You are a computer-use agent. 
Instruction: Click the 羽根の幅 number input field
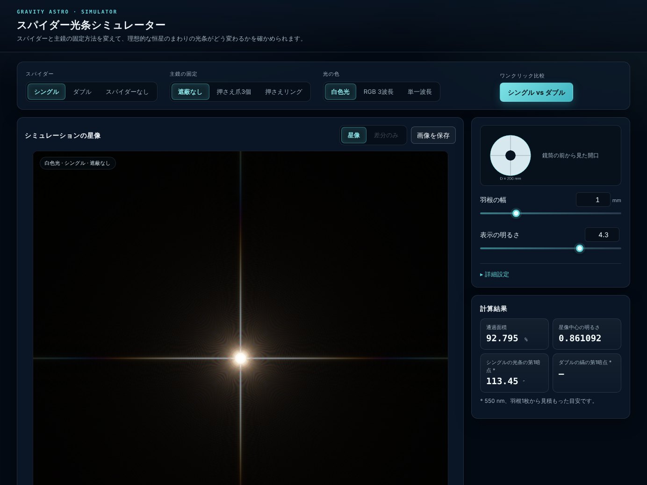pyautogui.click(x=593, y=200)
